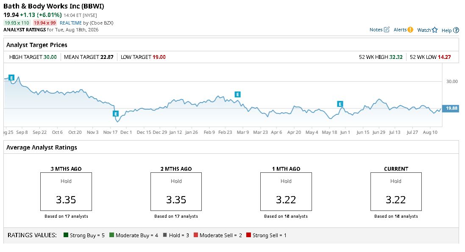The height and width of the screenshot is (252, 465).
Task: Click the HIGH TARGET 30.00 value
Action: [50, 57]
